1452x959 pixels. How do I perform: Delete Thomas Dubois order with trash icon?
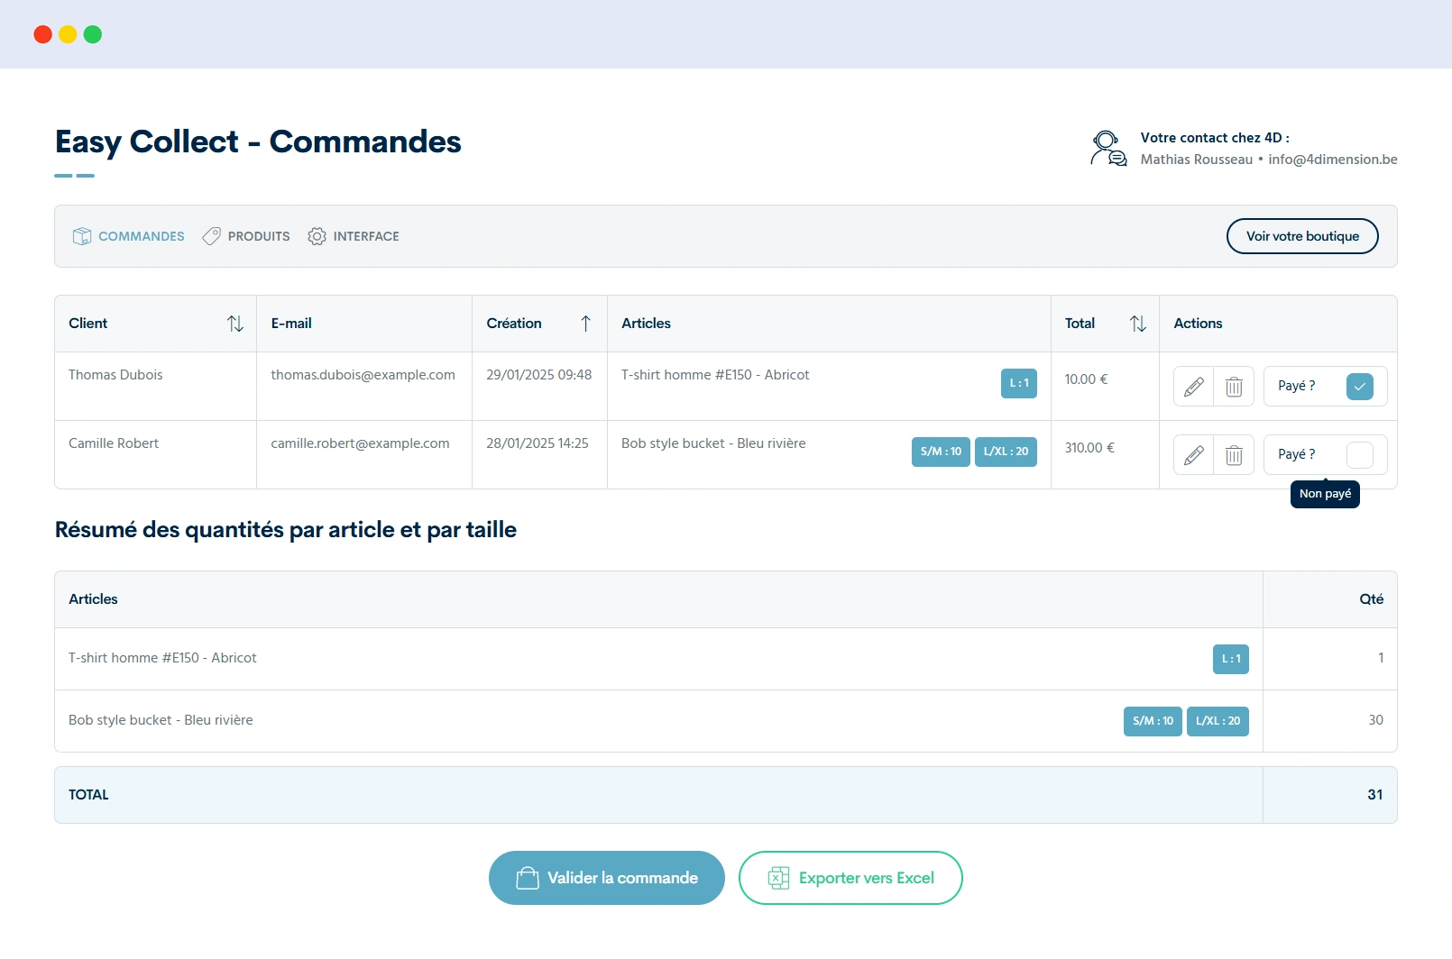(x=1234, y=387)
